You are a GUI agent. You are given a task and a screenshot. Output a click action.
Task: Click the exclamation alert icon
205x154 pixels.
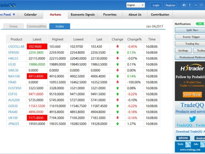pos(190,5)
